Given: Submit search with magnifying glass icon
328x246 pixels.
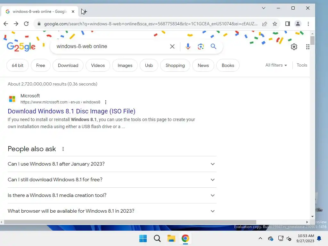Looking at the screenshot, I should pyautogui.click(x=213, y=46).
